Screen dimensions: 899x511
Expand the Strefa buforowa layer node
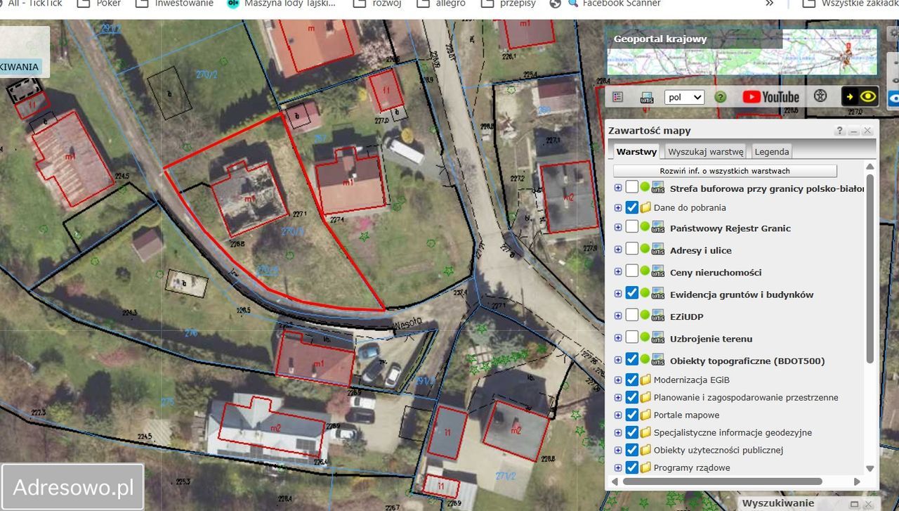click(x=618, y=188)
